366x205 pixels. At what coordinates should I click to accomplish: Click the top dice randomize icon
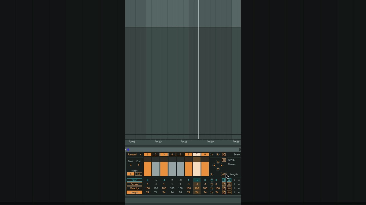(x=224, y=154)
